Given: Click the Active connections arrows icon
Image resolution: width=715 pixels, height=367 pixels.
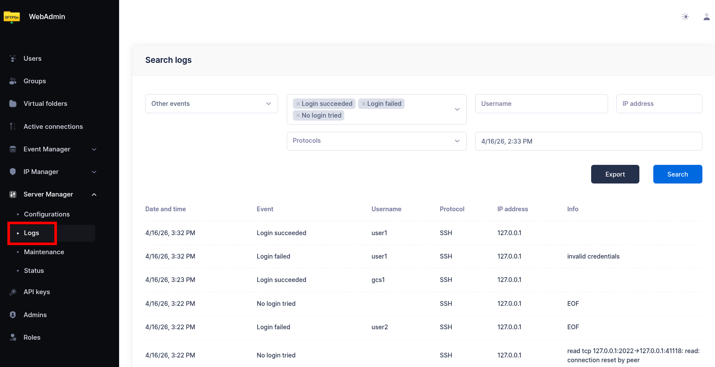Looking at the screenshot, I should 13,127.
